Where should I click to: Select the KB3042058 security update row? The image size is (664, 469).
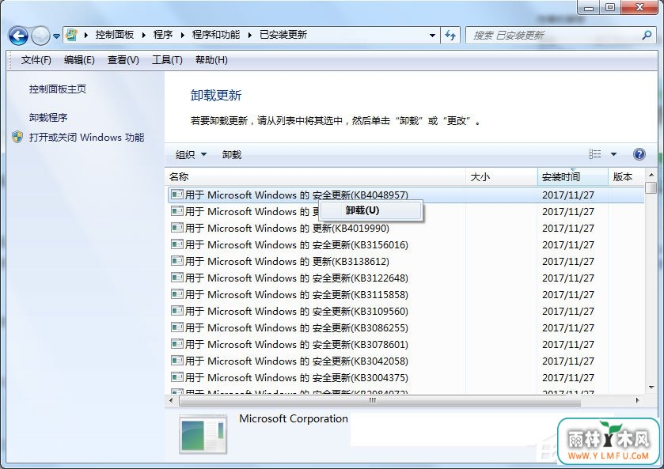(406, 361)
